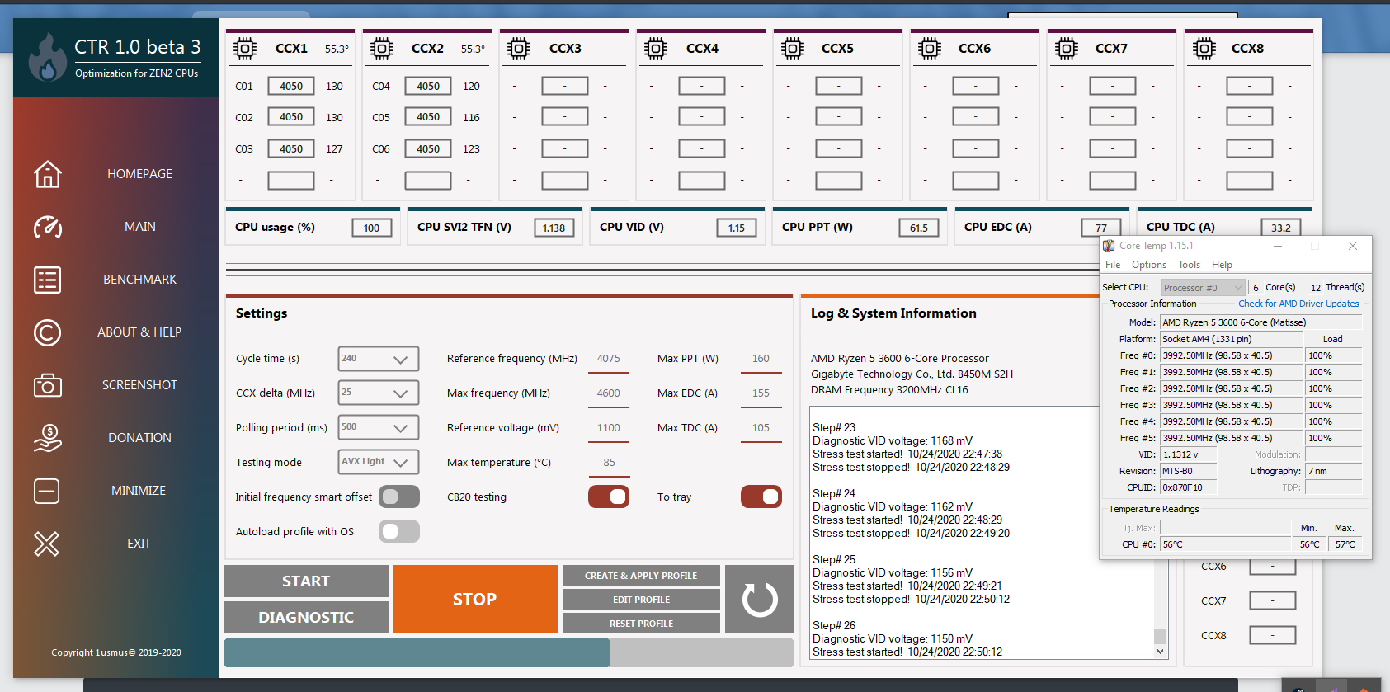Click the Screenshot camera icon

[x=47, y=385]
